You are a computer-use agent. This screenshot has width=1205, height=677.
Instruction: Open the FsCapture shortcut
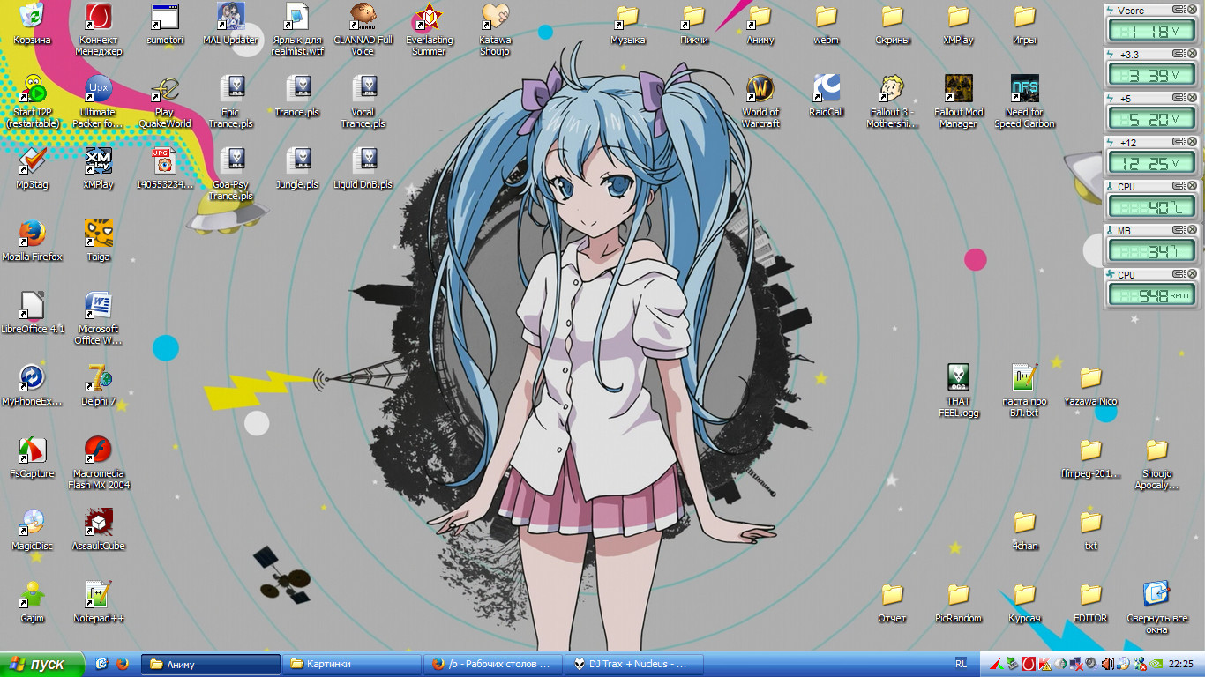[32, 458]
